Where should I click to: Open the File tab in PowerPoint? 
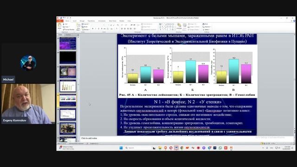point(60,21)
